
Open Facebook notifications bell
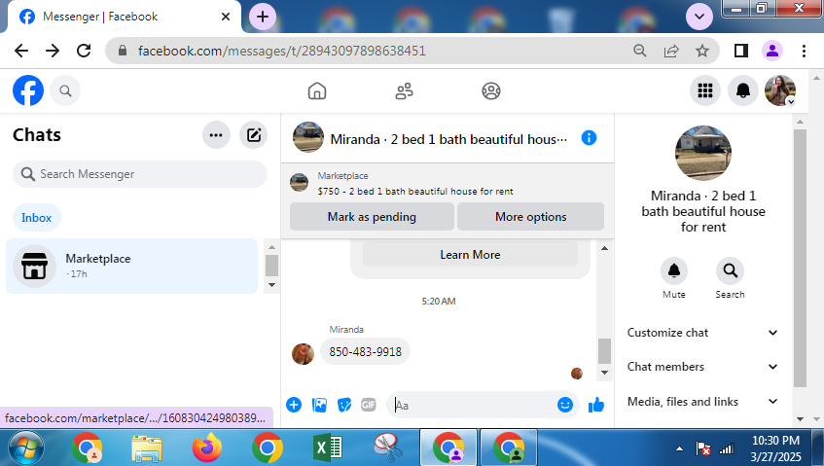pyautogui.click(x=742, y=90)
